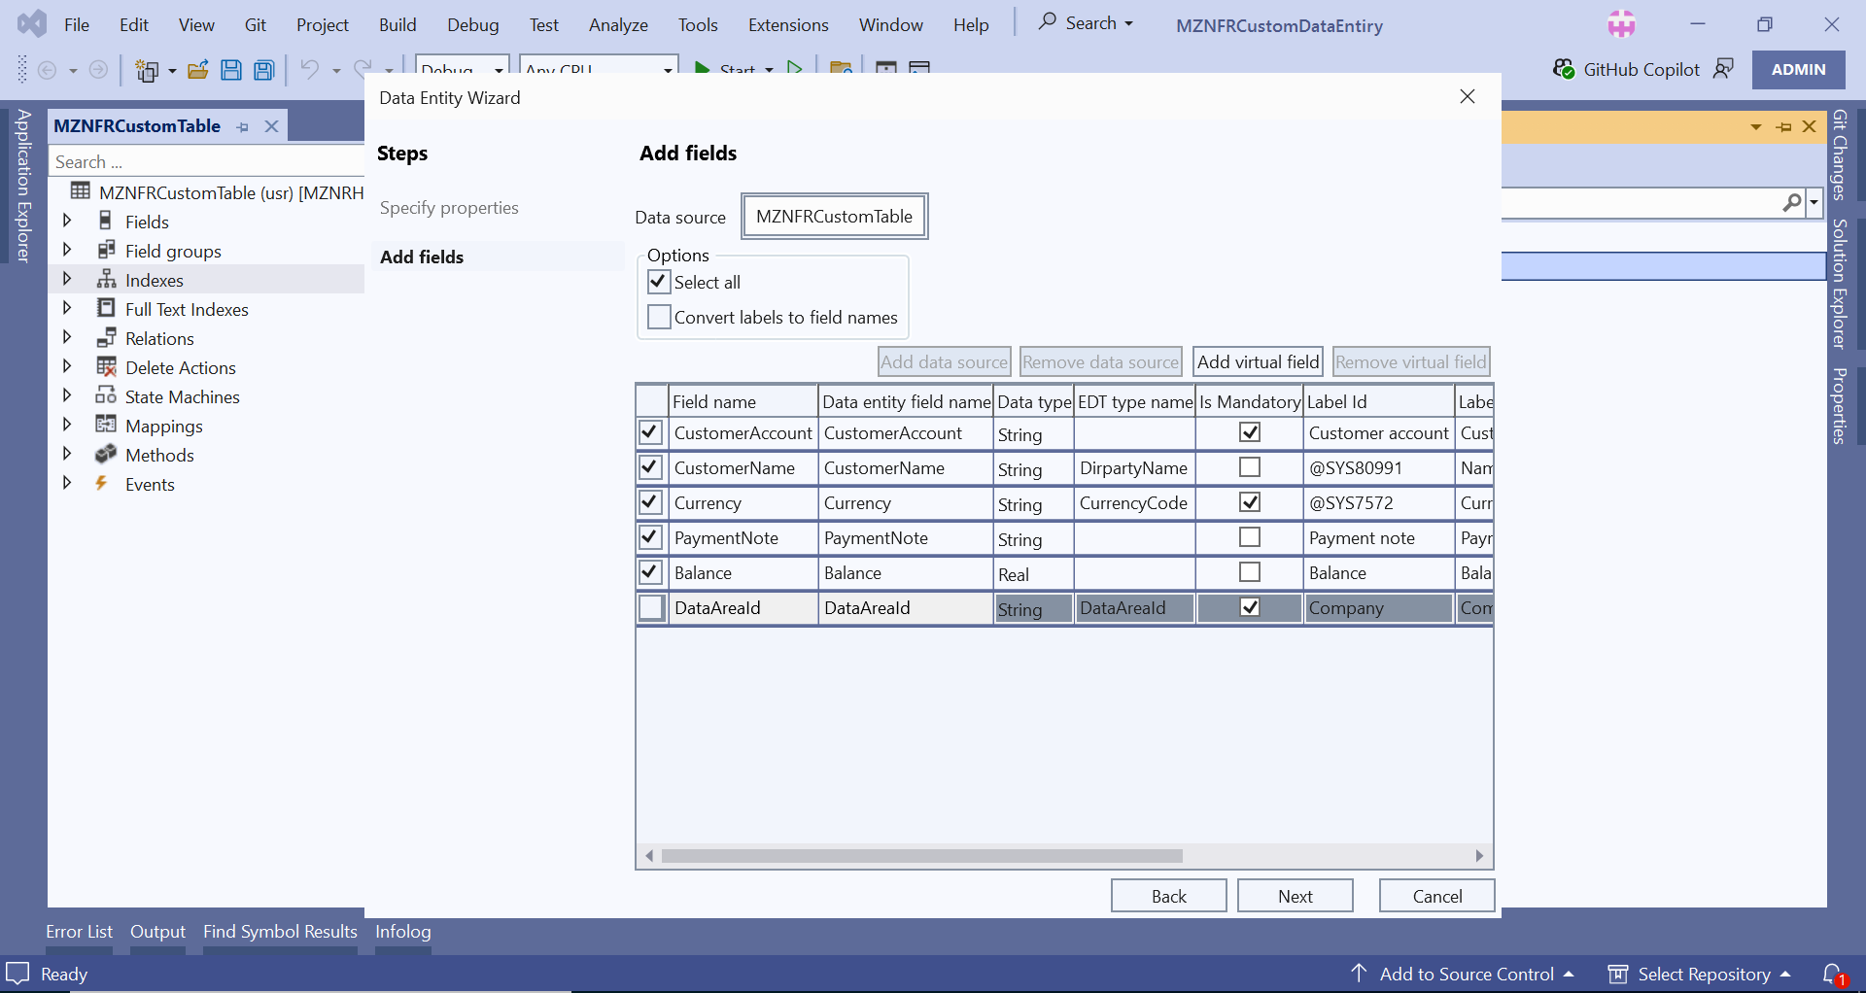Close the Data Entity Wizard dialog
This screenshot has height=993, width=1866.
click(x=1468, y=96)
